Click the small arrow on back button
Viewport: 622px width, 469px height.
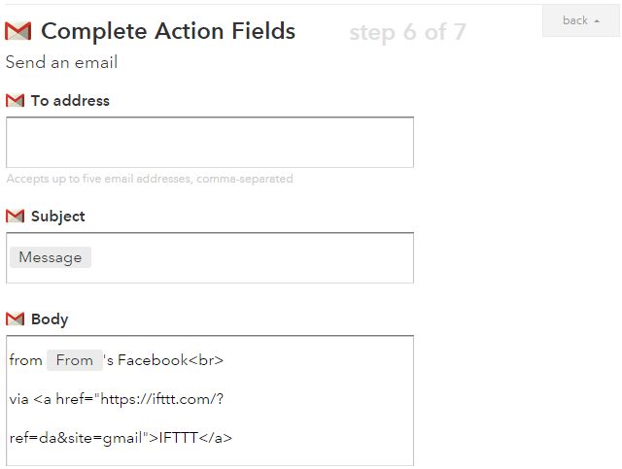coord(597,21)
